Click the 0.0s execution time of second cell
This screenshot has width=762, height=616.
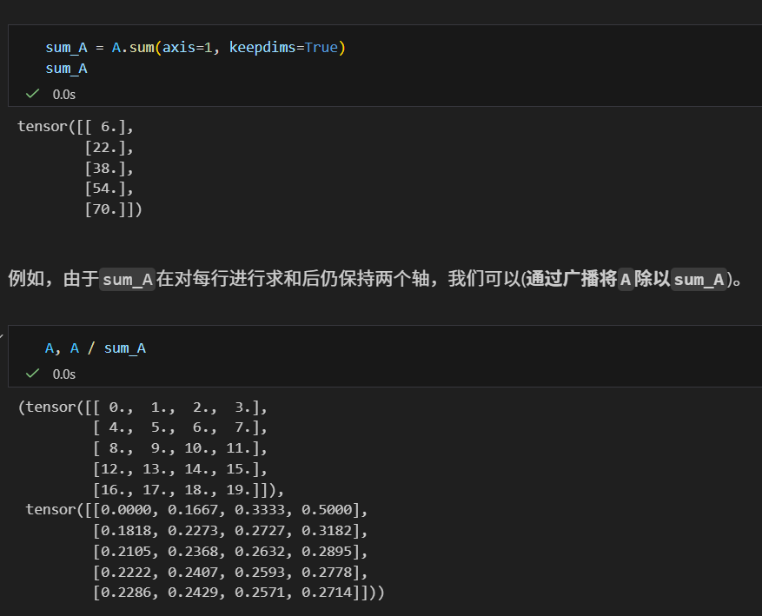(63, 374)
